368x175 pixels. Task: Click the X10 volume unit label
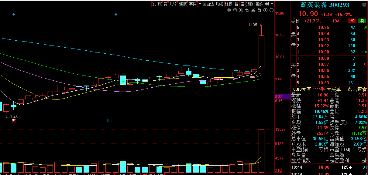coord(278,170)
